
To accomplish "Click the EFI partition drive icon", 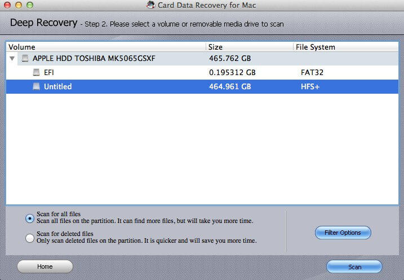I will [36, 72].
